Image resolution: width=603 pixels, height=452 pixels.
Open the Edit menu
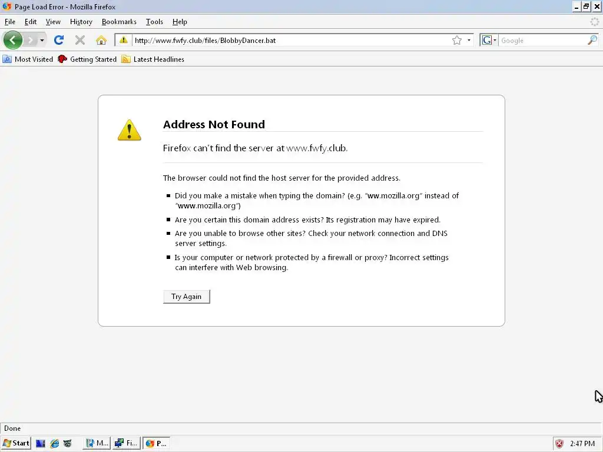pos(31,22)
